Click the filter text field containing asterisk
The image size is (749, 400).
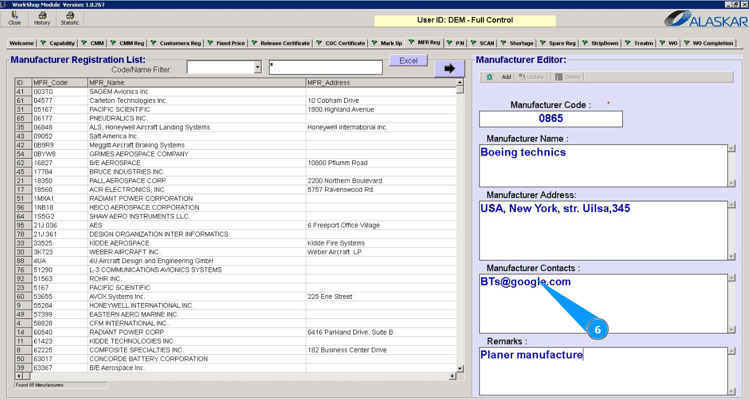point(325,67)
